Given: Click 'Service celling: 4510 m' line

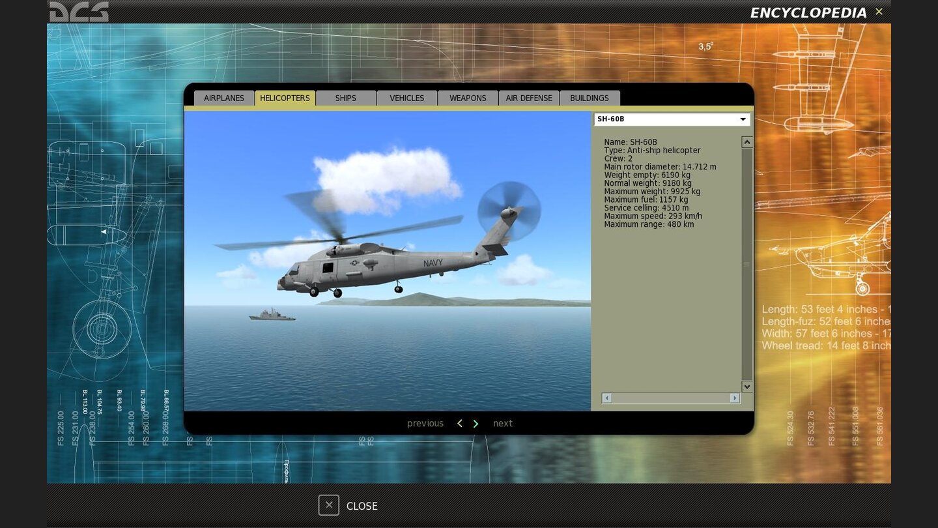Looking at the screenshot, I should pyautogui.click(x=646, y=208).
